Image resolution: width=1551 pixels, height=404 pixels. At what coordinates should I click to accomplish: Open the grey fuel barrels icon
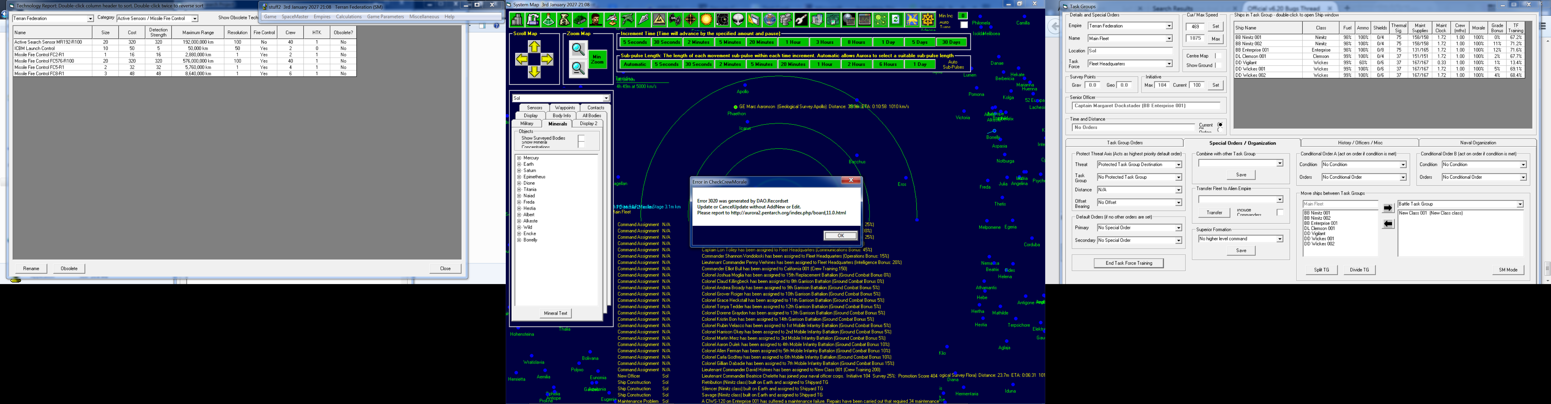(786, 20)
